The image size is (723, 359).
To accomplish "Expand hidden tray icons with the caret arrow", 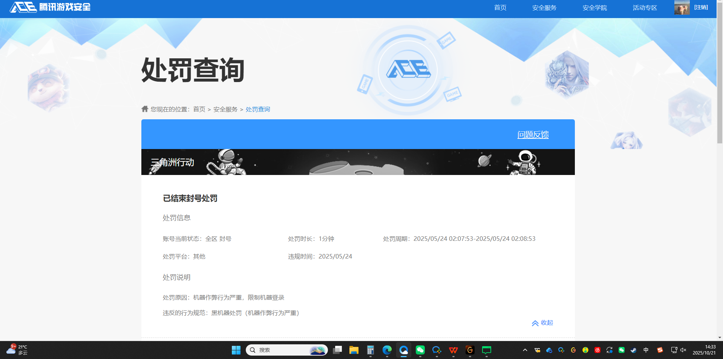I will pyautogui.click(x=525, y=350).
